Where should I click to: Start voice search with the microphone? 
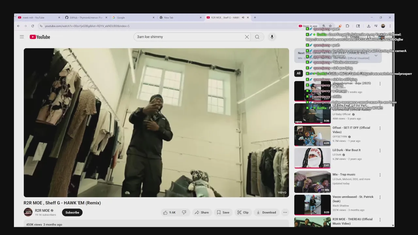coord(272,37)
